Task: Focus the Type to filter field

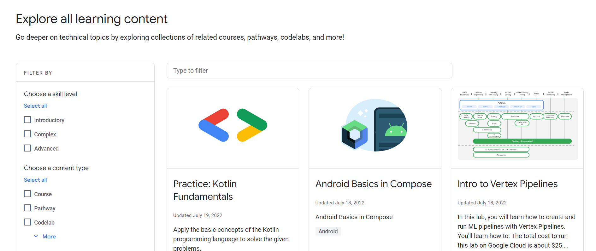Action: (x=309, y=71)
